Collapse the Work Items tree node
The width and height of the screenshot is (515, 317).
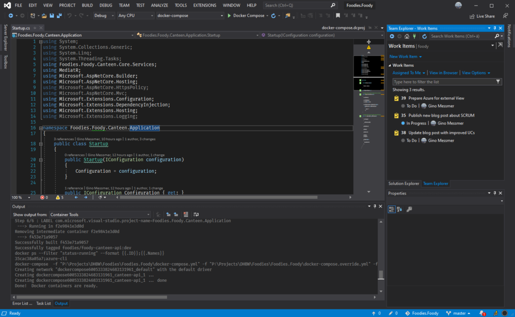click(391, 64)
